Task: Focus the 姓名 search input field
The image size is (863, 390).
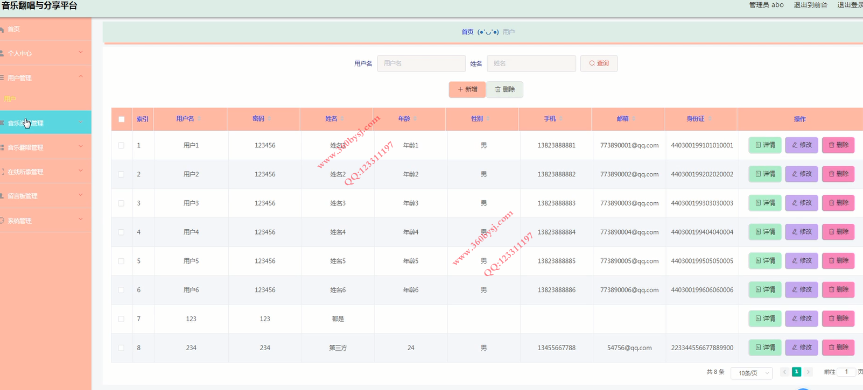Action: tap(531, 63)
